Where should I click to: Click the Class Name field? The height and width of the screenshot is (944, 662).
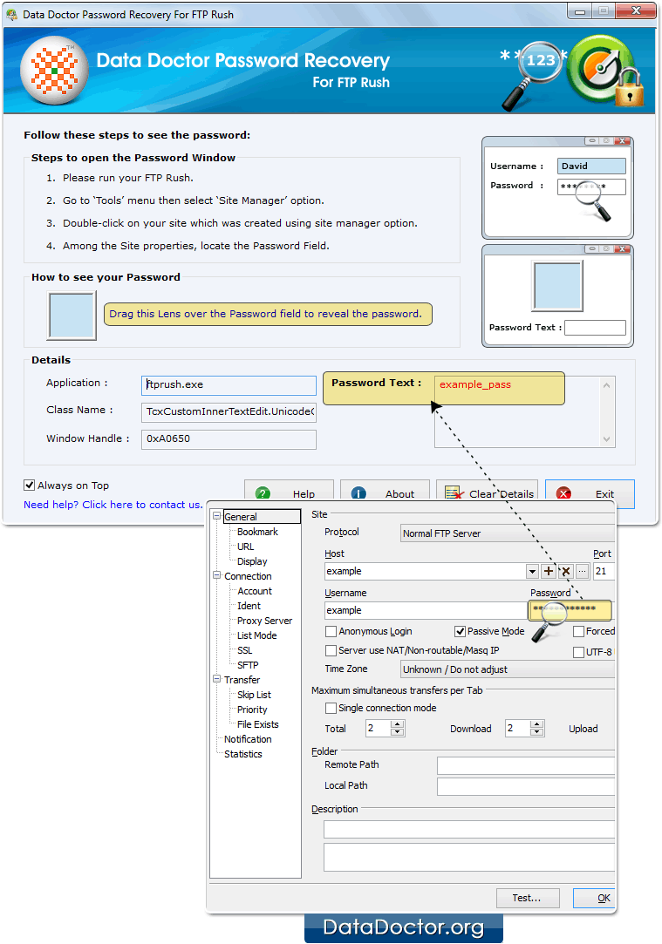pyautogui.click(x=229, y=411)
